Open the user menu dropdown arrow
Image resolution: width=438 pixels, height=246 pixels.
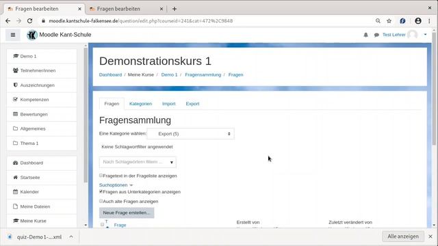(x=425, y=35)
